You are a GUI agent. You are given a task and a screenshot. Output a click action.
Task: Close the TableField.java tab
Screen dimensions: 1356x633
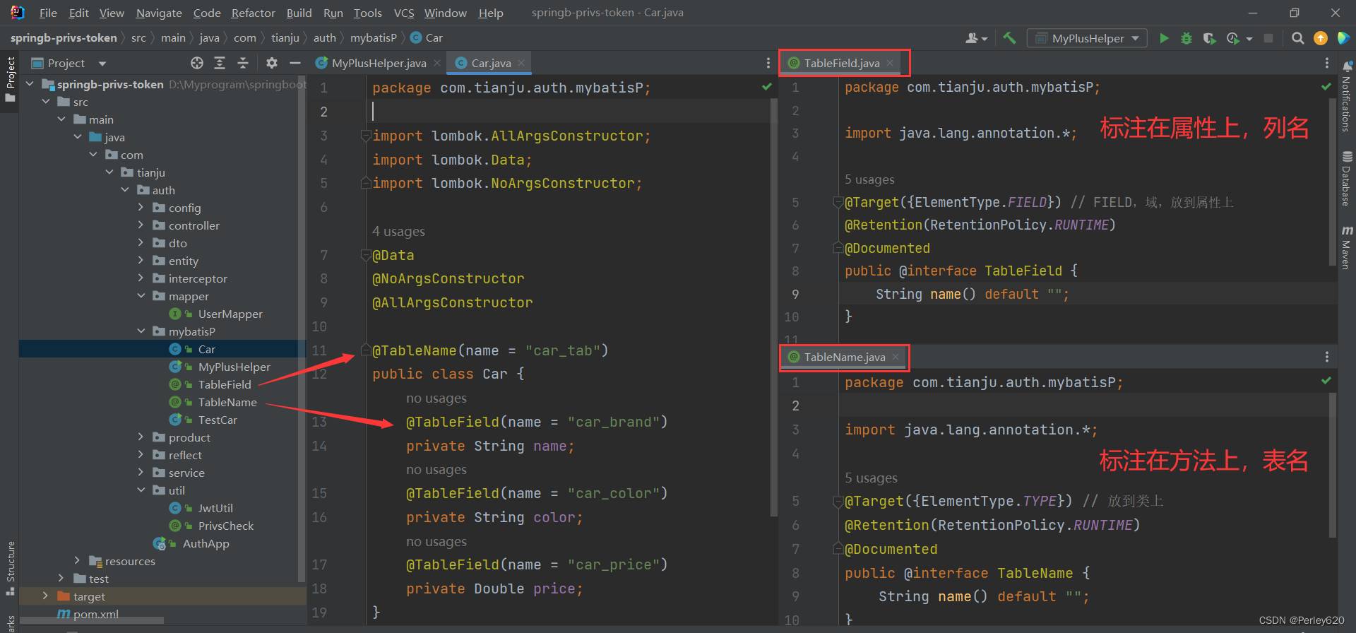click(890, 63)
